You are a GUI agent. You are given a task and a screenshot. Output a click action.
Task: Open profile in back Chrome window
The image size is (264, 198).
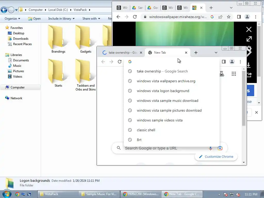click(x=247, y=17)
